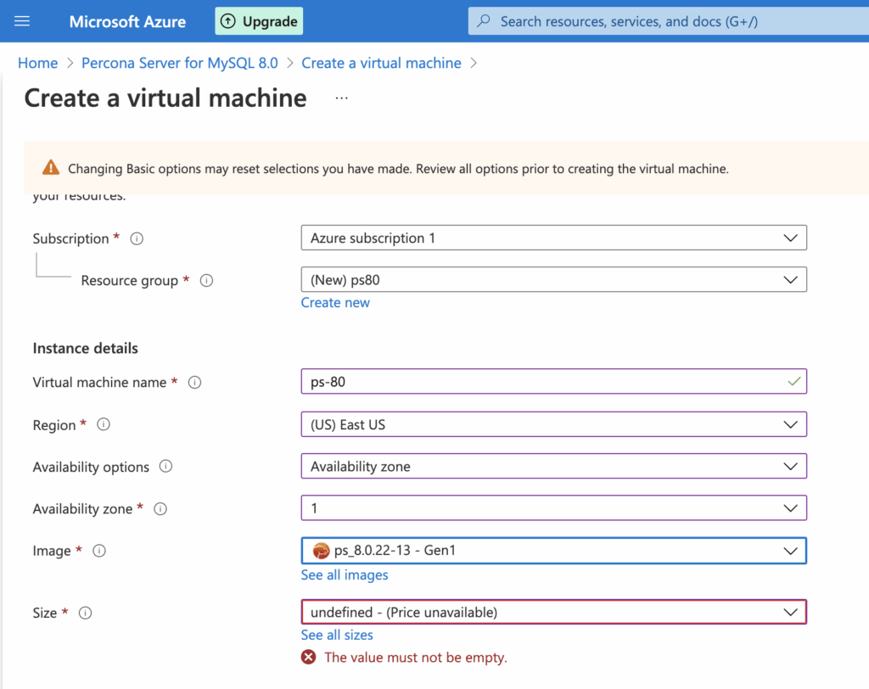The height and width of the screenshot is (689, 869).
Task: Open Percona Server for MySQL 8.0 breadcrumb link
Action: 179,63
